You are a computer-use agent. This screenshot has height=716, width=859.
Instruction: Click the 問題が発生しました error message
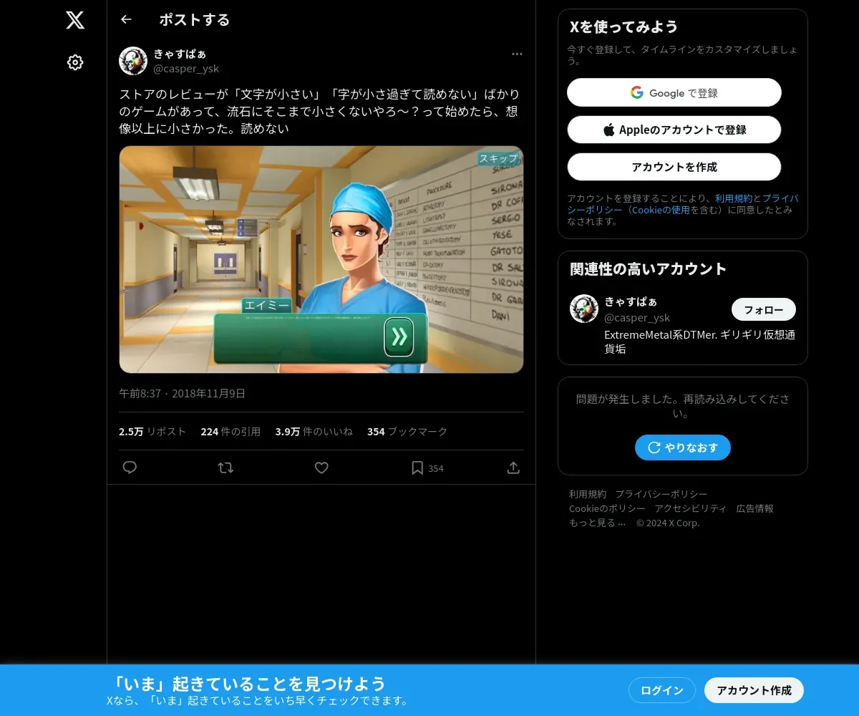(x=683, y=406)
